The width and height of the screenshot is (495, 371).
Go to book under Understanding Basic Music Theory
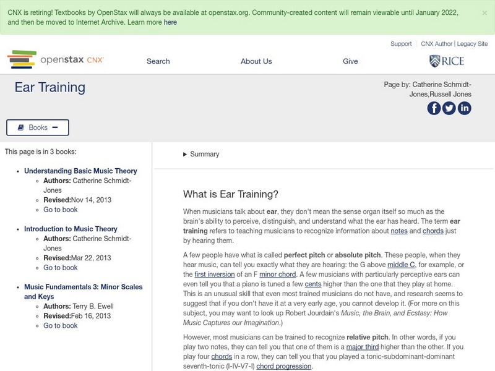60,210
